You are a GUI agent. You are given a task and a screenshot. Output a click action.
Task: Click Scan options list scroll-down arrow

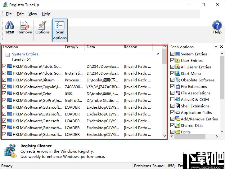coord(222,131)
